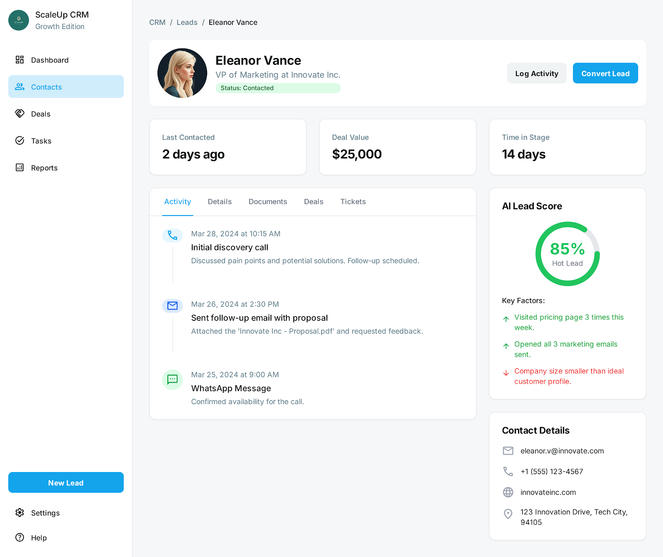Click the Help question mark icon
This screenshot has width=663, height=557.
pos(19,538)
